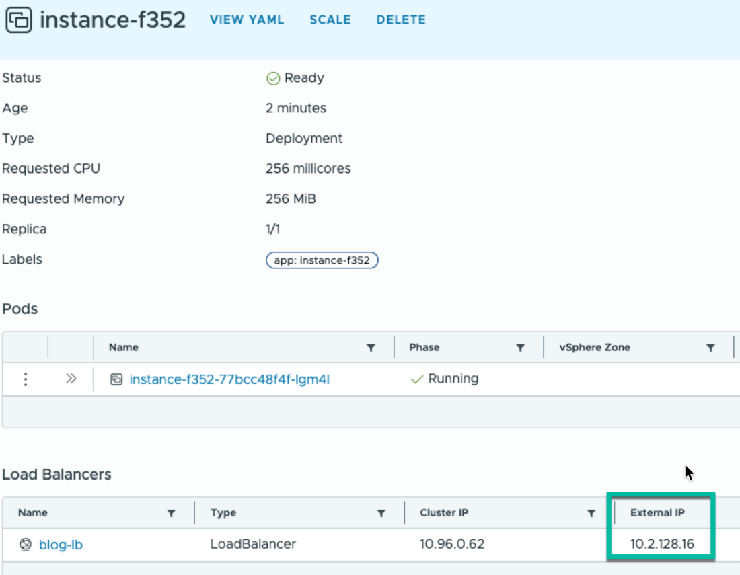Viewport: 740px width, 575px height.
Task: Filter the Pods Phase column
Action: click(x=520, y=348)
